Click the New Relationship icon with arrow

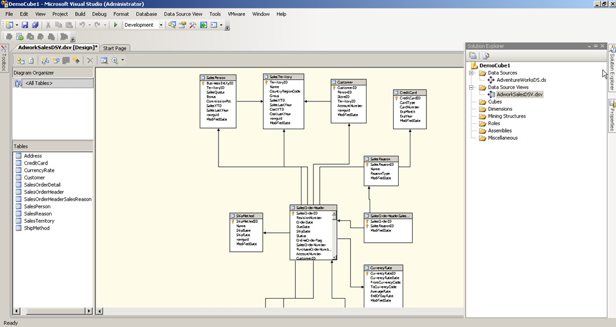pos(76,60)
